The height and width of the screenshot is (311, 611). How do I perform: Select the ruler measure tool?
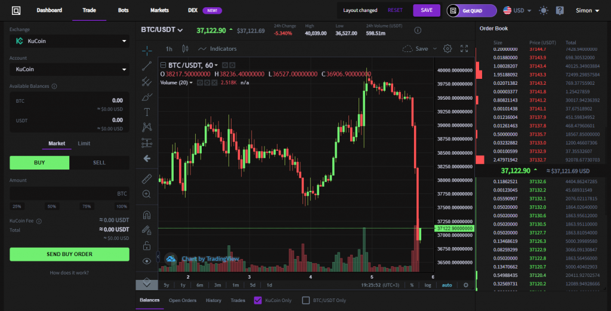pyautogui.click(x=147, y=179)
